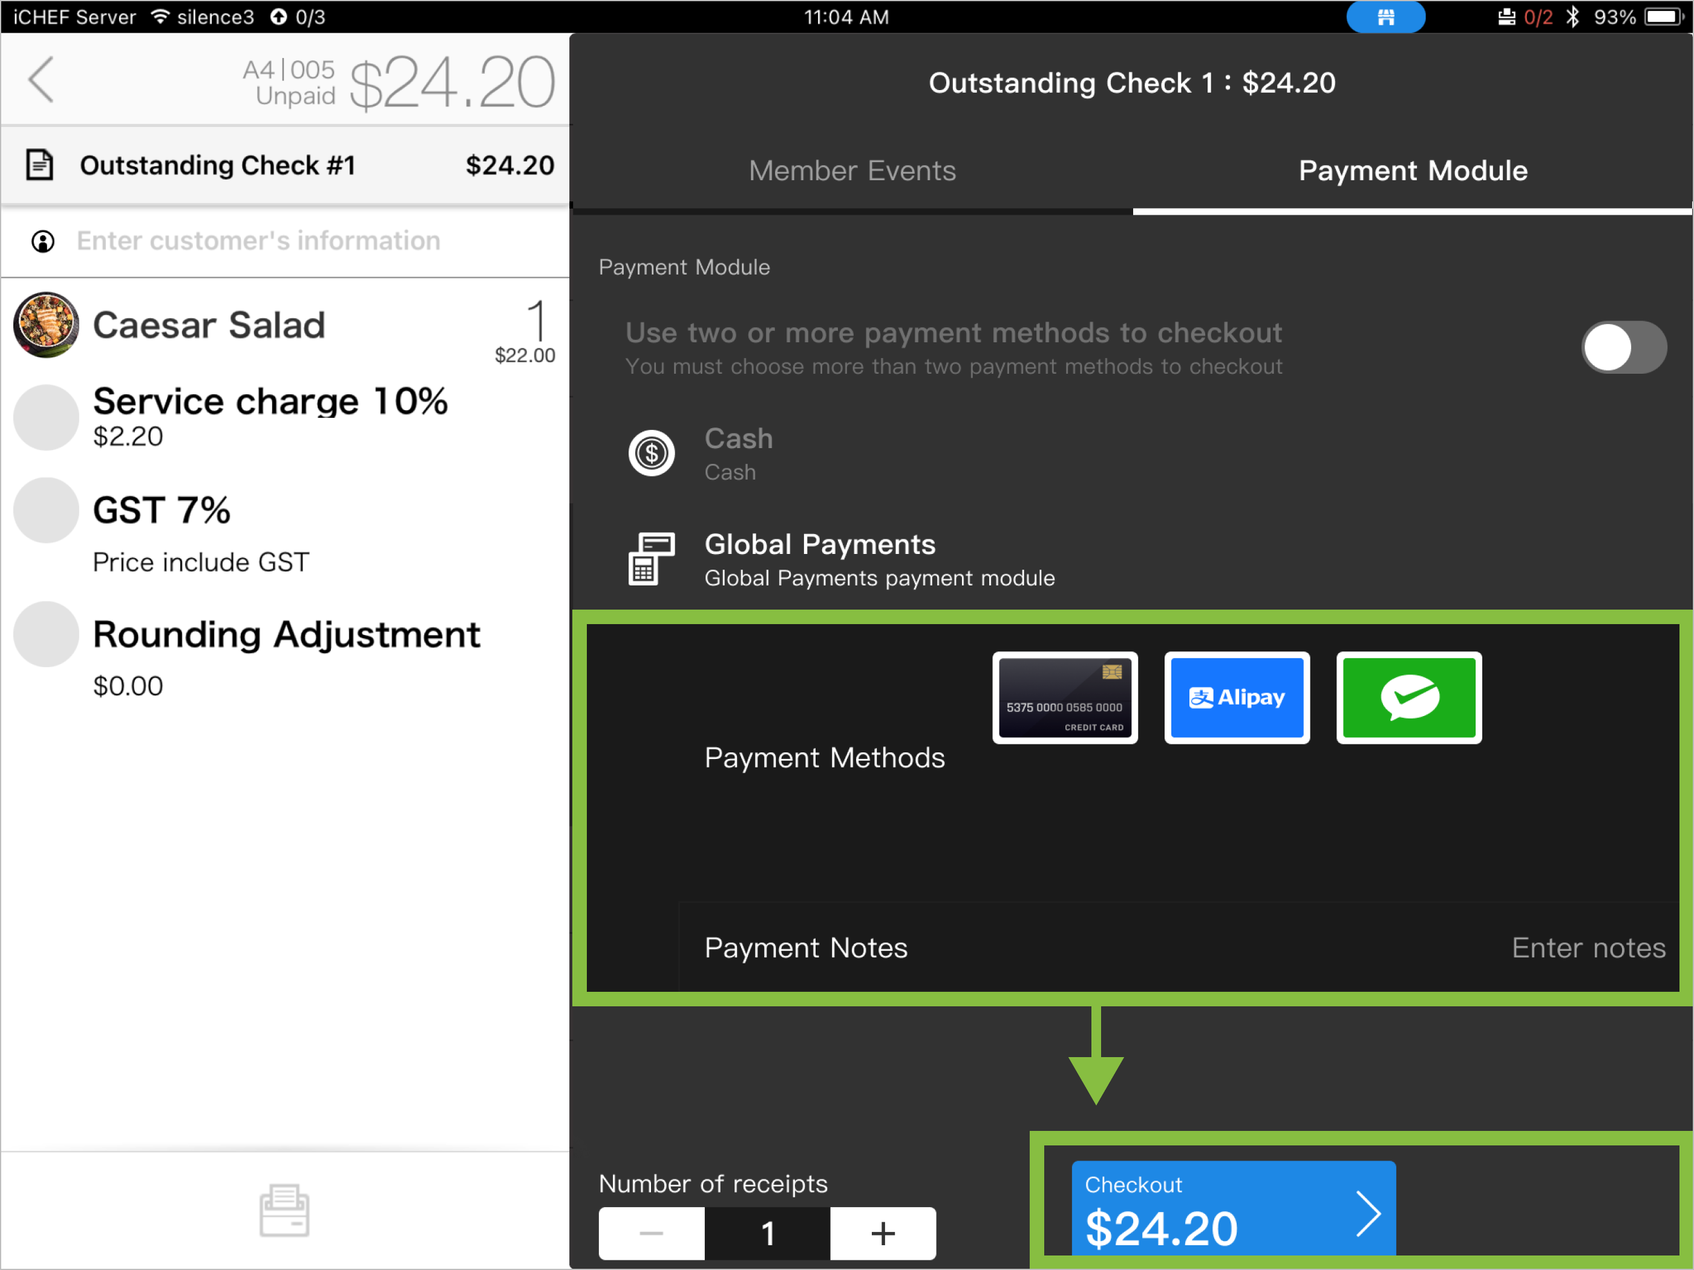This screenshot has width=1694, height=1270.
Task: Click Enter customer's information field
Action: [259, 241]
